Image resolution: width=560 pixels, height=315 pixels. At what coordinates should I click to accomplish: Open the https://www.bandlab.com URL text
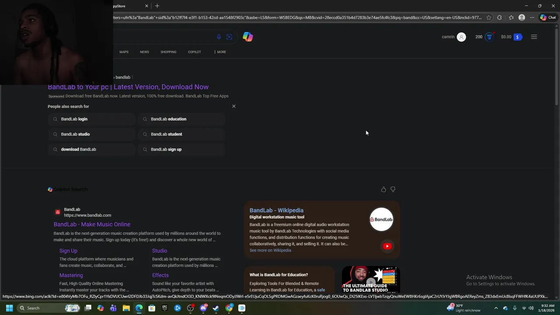(x=87, y=215)
